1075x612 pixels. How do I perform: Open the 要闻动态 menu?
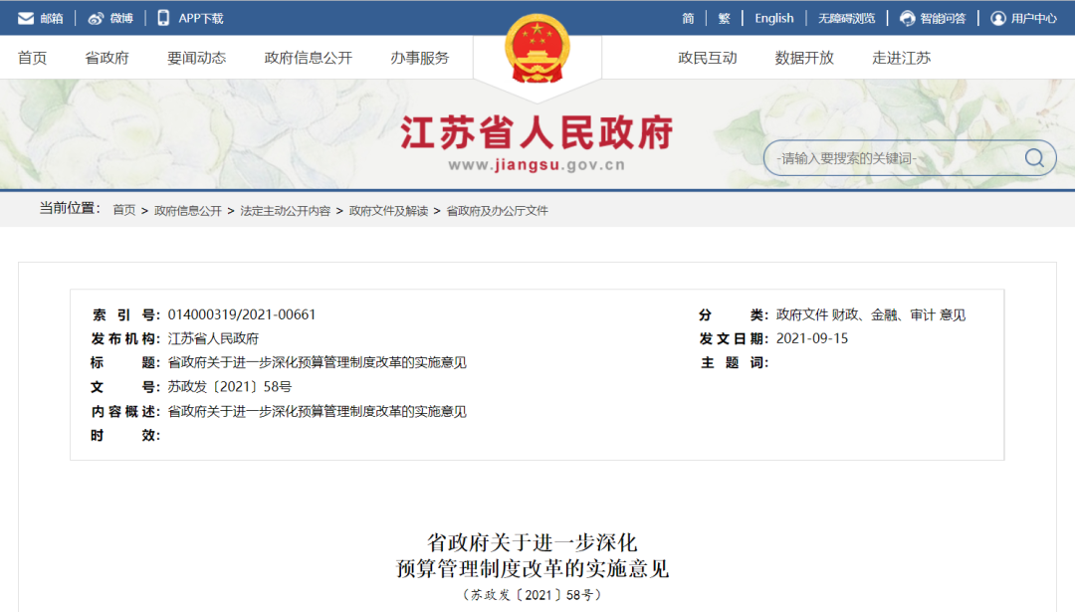(197, 59)
